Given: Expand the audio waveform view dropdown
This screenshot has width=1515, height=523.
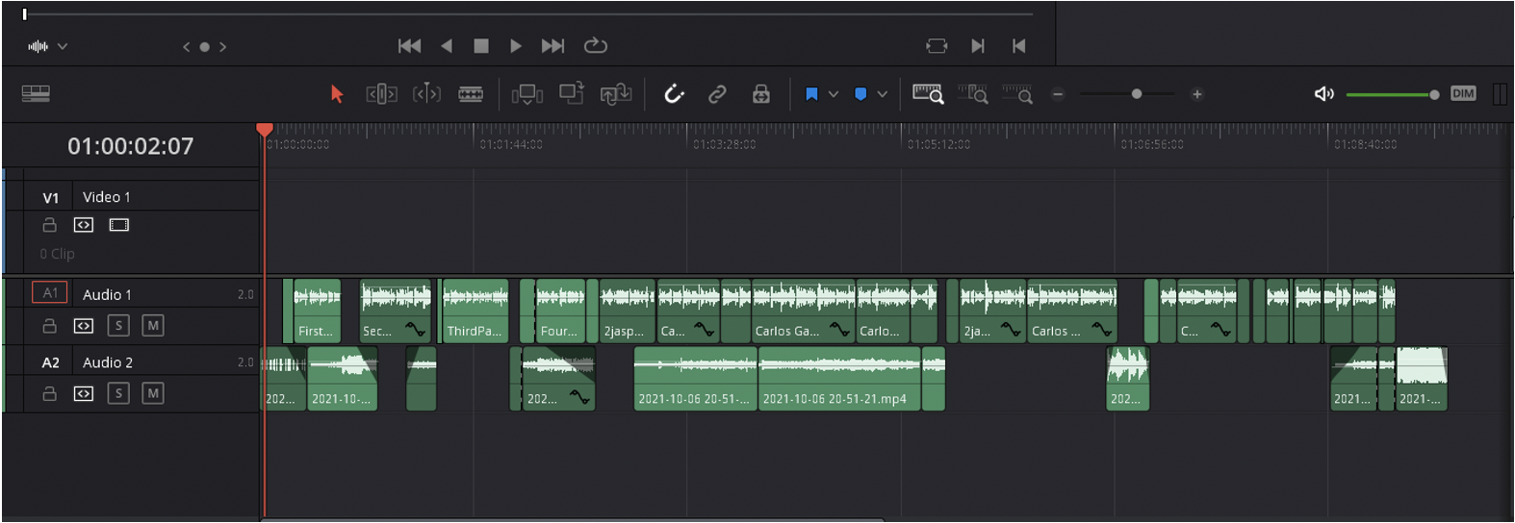Looking at the screenshot, I should pyautogui.click(x=63, y=46).
